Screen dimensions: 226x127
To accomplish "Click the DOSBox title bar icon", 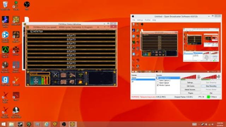I will coord(28,27).
